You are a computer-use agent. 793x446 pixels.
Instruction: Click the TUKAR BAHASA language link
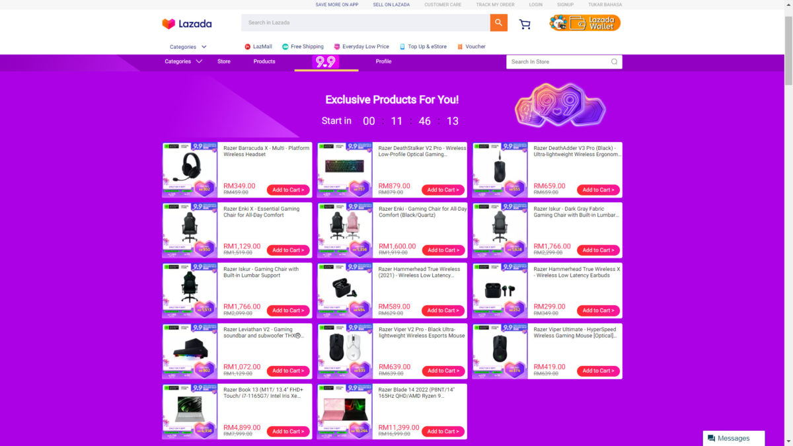604,5
